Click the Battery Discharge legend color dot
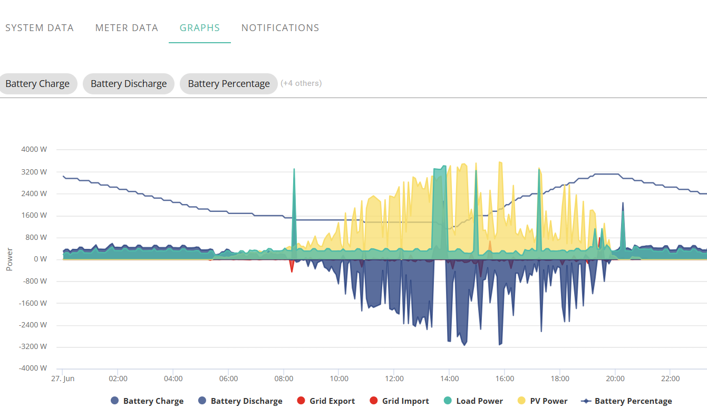This screenshot has width=707, height=417. 202,401
